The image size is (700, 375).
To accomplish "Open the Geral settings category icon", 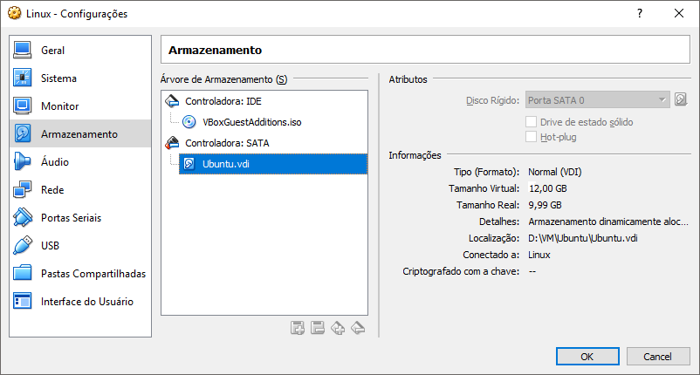I will click(x=23, y=51).
